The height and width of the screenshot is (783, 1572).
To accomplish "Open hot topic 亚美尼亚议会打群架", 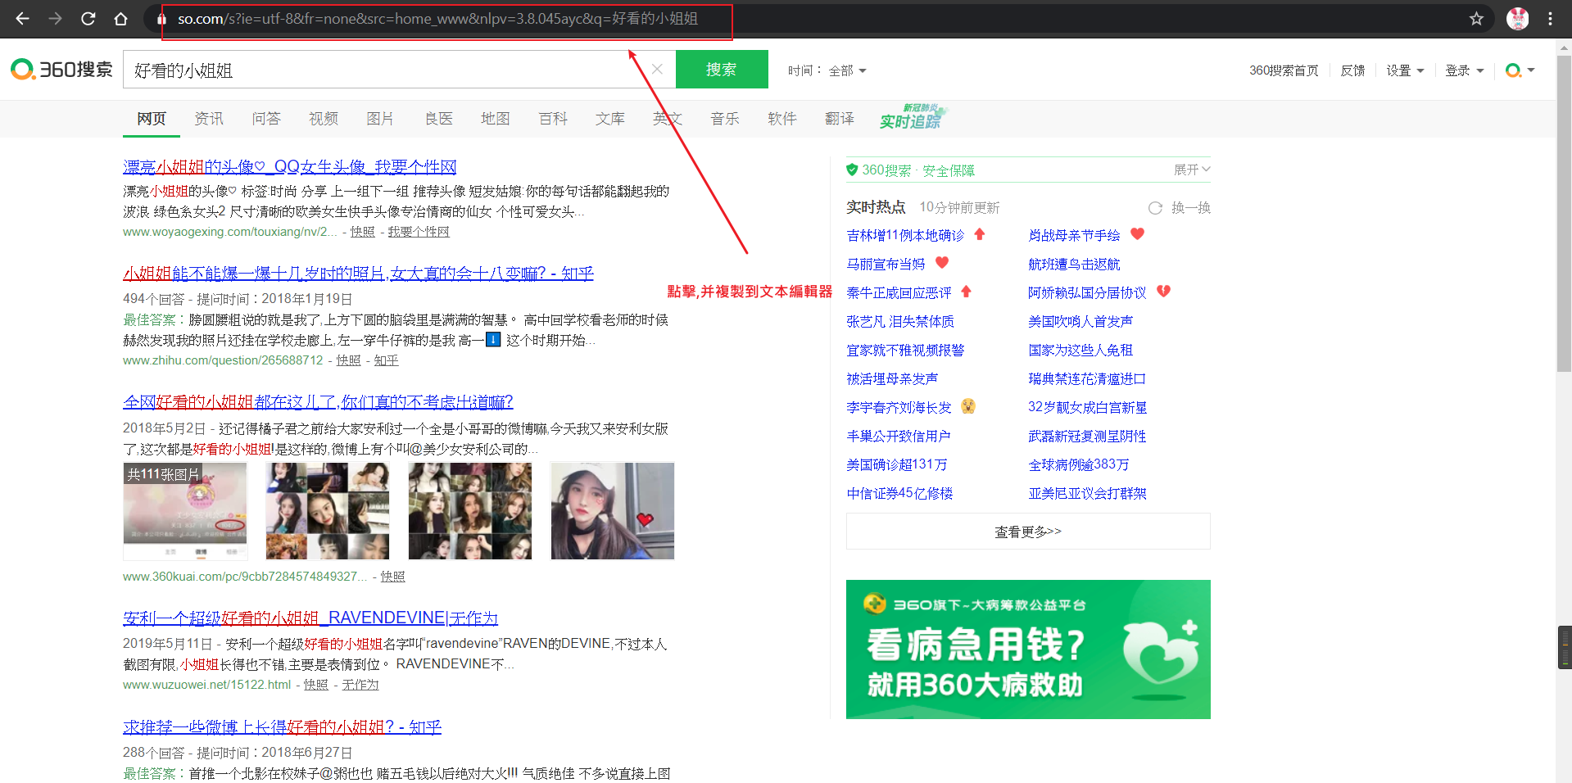I will [x=1087, y=493].
